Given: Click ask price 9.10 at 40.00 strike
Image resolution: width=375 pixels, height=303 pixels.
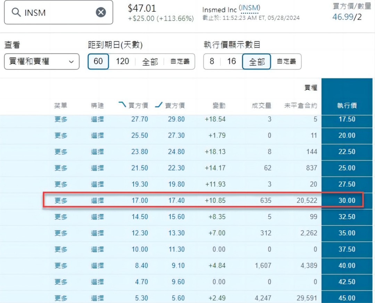Looking at the screenshot, I should [x=178, y=266].
